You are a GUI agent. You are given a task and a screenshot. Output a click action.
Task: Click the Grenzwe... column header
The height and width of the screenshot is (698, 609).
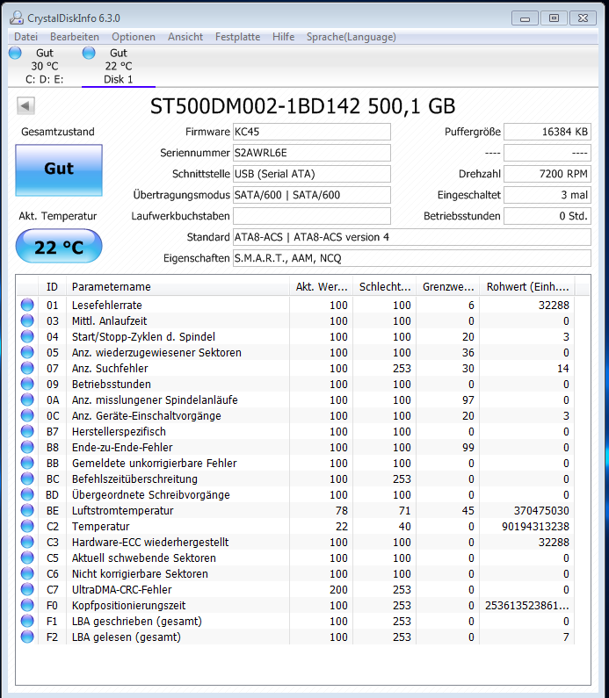point(447,287)
